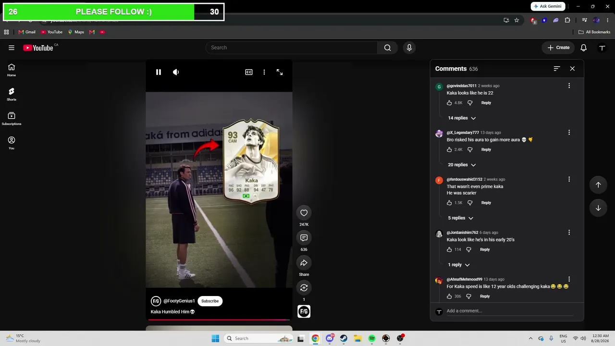Open Spotify from the taskbar

pos(372,338)
